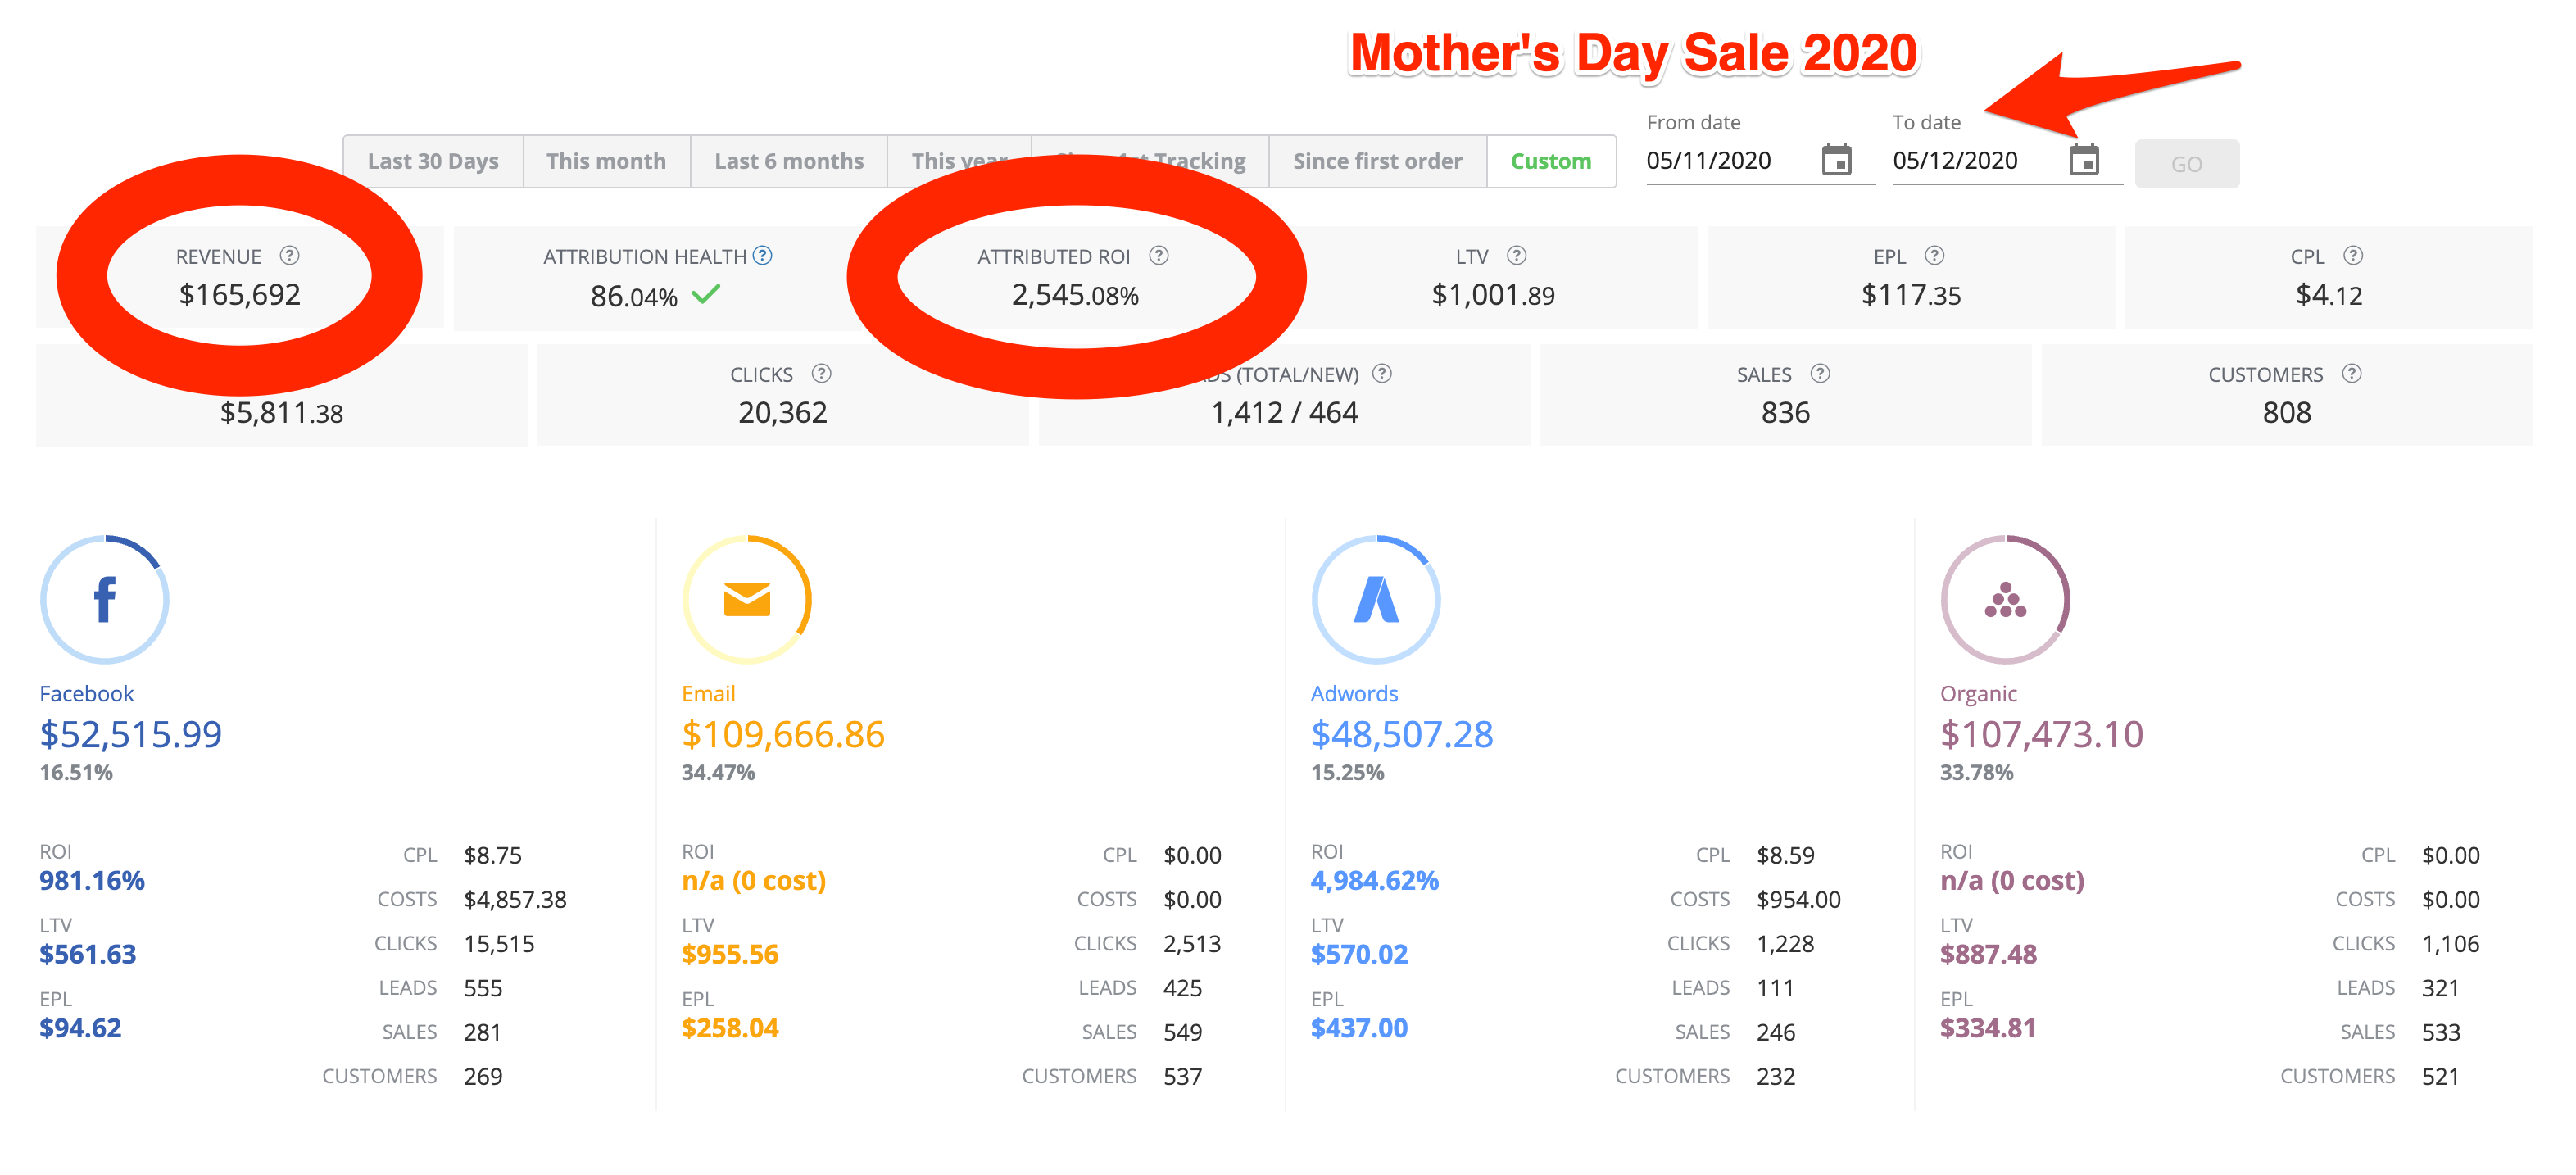Image resolution: width=2576 pixels, height=1175 pixels.
Task: Click help icon next to EPL
Action: (1935, 256)
